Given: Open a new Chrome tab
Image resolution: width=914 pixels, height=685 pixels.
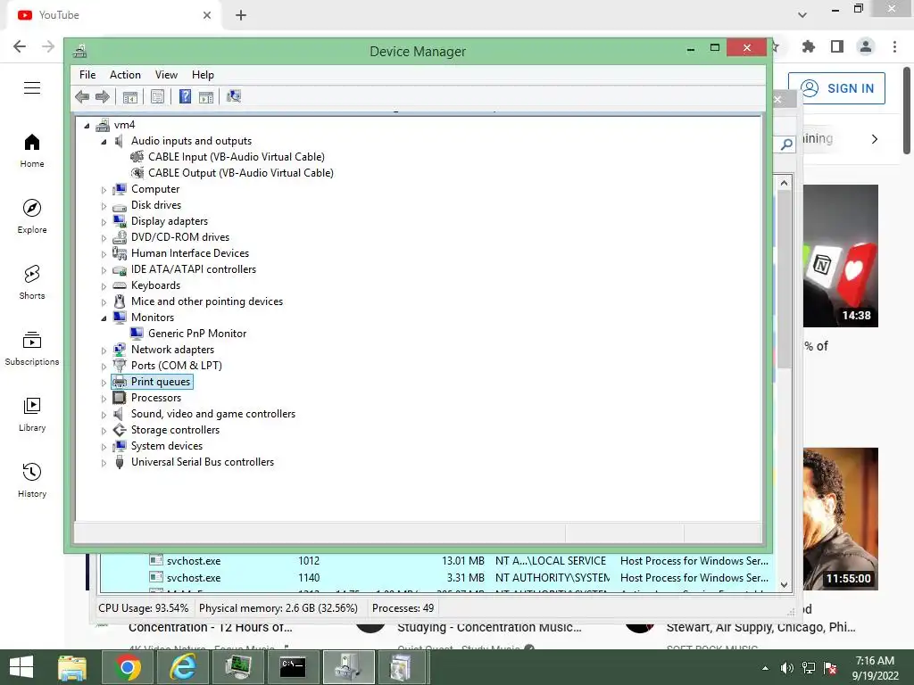Looking at the screenshot, I should point(241,15).
